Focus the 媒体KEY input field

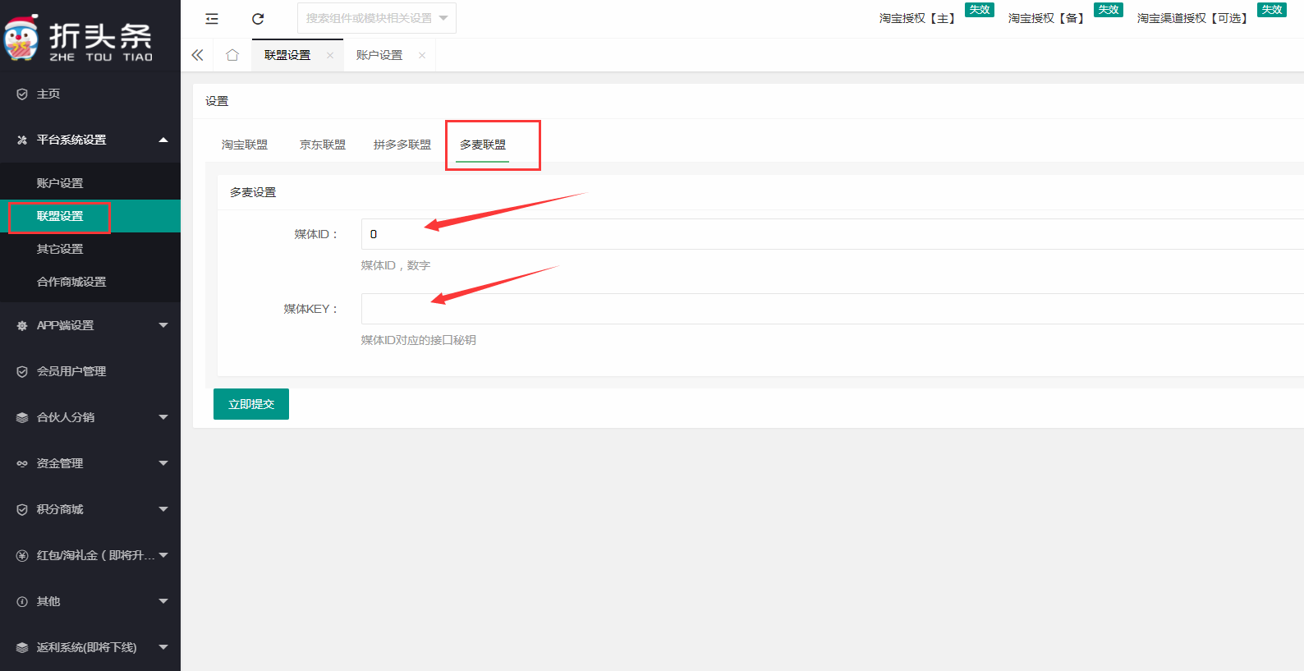coord(833,309)
